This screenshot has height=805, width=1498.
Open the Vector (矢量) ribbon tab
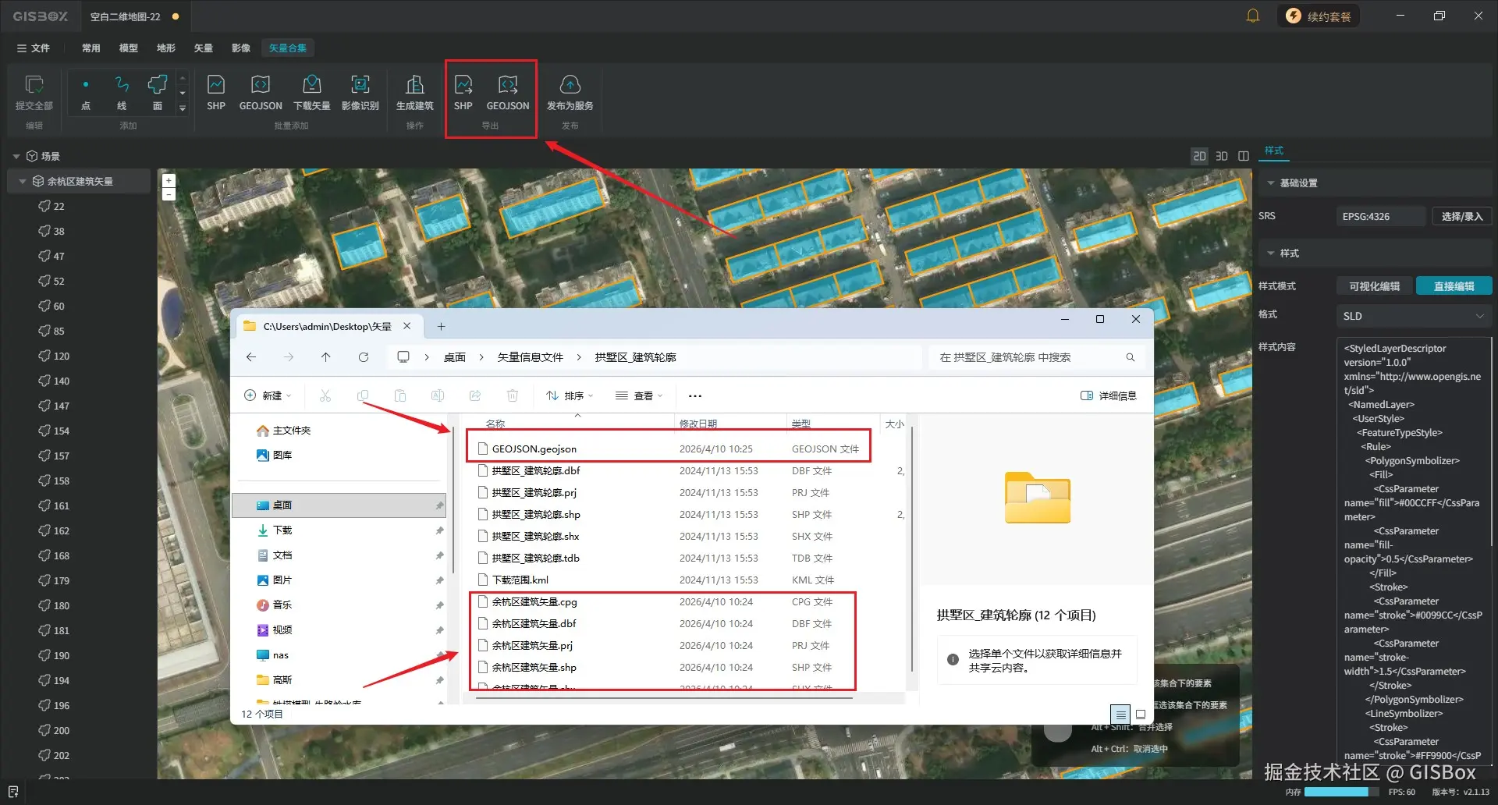(204, 48)
